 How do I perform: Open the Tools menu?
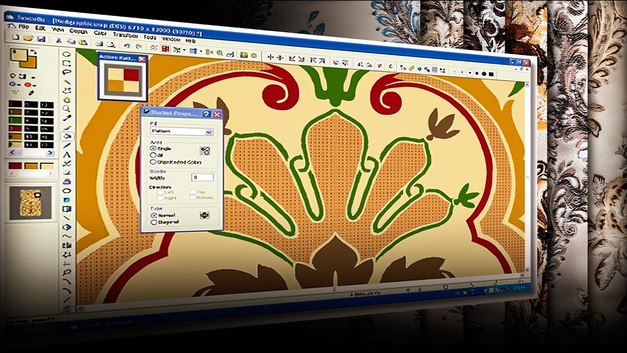click(x=150, y=37)
